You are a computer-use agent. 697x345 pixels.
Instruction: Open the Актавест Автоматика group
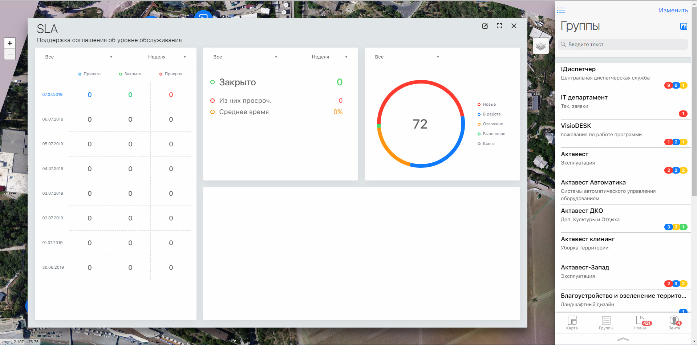(x=623, y=190)
